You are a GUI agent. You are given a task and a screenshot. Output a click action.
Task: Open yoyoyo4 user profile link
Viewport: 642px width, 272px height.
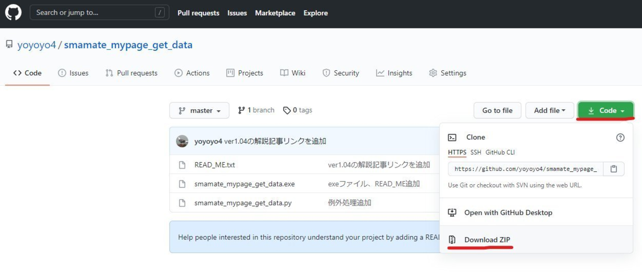[36, 45]
